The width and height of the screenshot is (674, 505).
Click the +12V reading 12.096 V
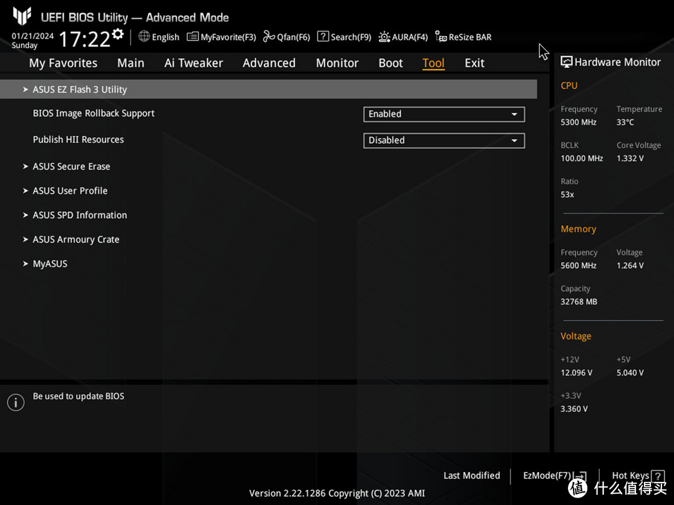coord(577,373)
